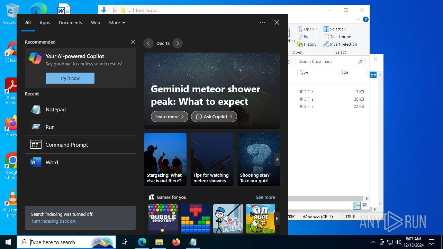Open Tips for watching meteor showers card
This screenshot has width=443, height=249.
[212, 159]
